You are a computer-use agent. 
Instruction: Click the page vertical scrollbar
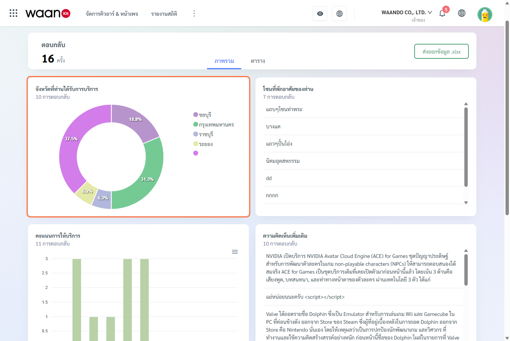click(507, 118)
